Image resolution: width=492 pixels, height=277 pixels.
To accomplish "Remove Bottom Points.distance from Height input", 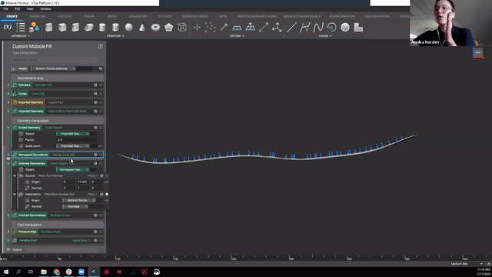I will [74, 68].
